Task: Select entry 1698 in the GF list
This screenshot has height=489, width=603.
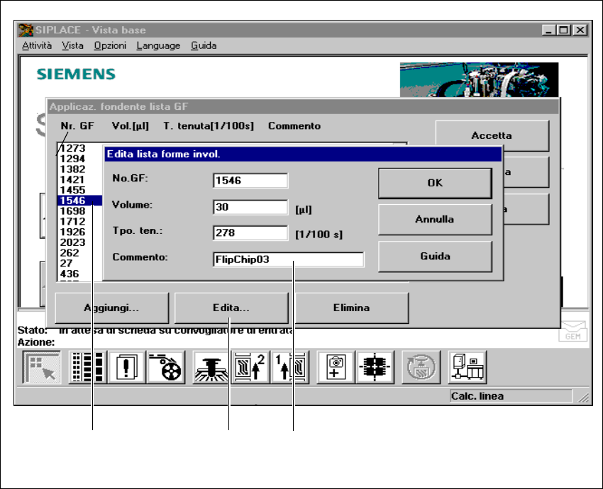Action: (x=72, y=211)
